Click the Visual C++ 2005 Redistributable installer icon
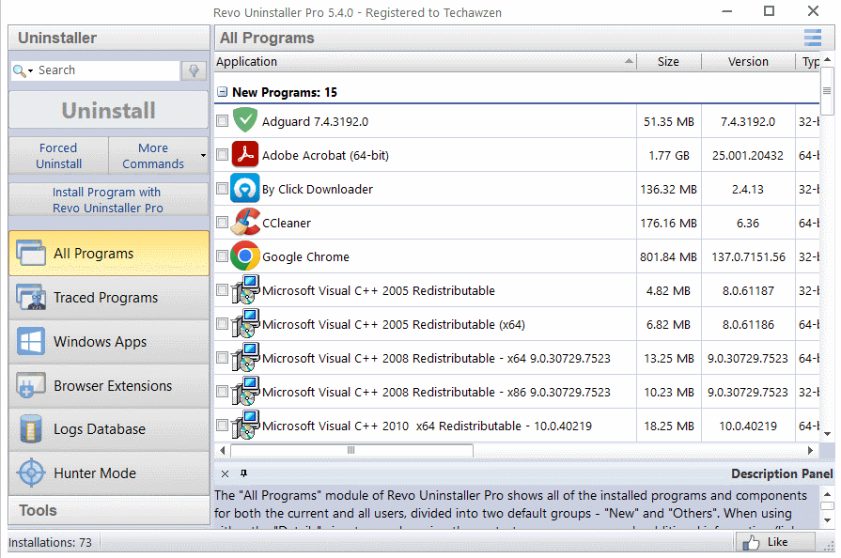Image resolution: width=841 pixels, height=558 pixels. (245, 290)
